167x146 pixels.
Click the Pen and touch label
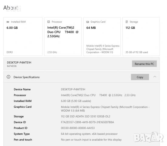click(23, 140)
